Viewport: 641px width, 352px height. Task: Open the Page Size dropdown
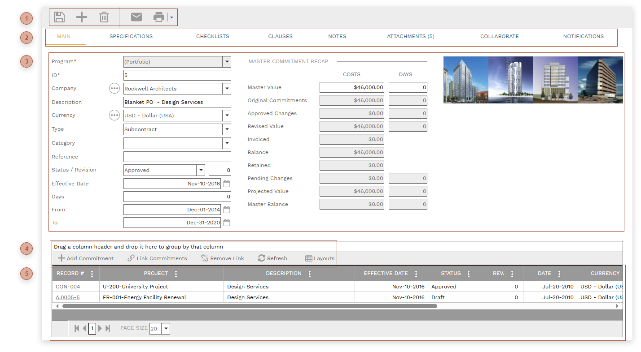pyautogui.click(x=166, y=329)
